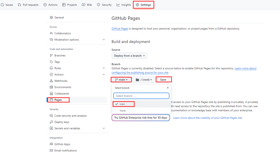Close the Select branch popup
This screenshot has width=280, height=157.
tap(168, 88)
